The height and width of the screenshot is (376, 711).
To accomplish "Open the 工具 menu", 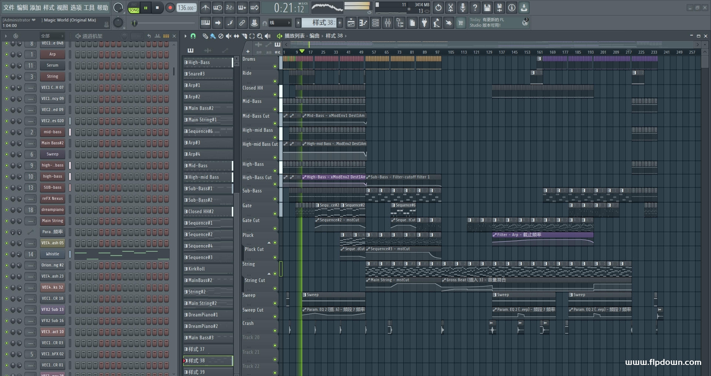I will click(x=89, y=8).
